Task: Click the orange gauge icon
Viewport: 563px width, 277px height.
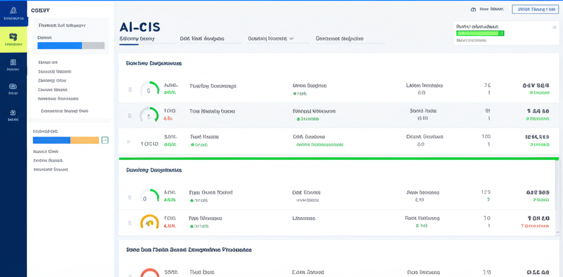Action: pos(149,221)
